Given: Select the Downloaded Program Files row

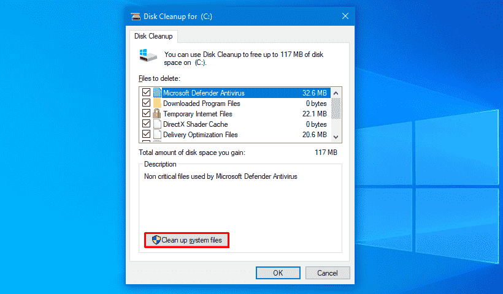Looking at the screenshot, I should 236,104.
